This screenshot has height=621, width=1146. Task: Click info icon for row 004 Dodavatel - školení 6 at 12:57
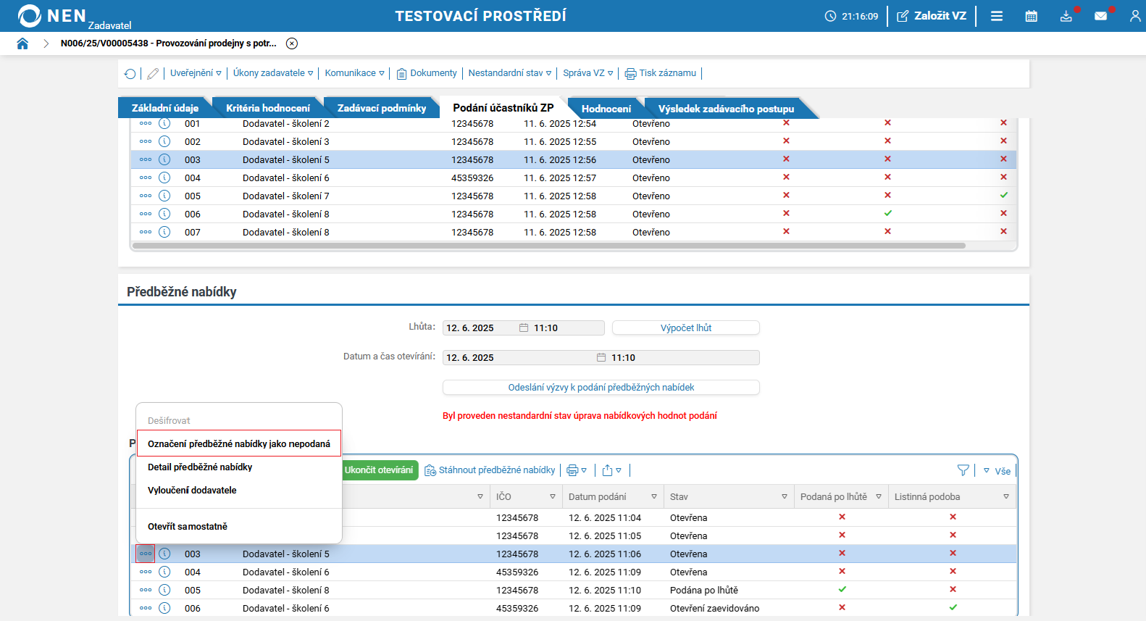[x=164, y=178]
